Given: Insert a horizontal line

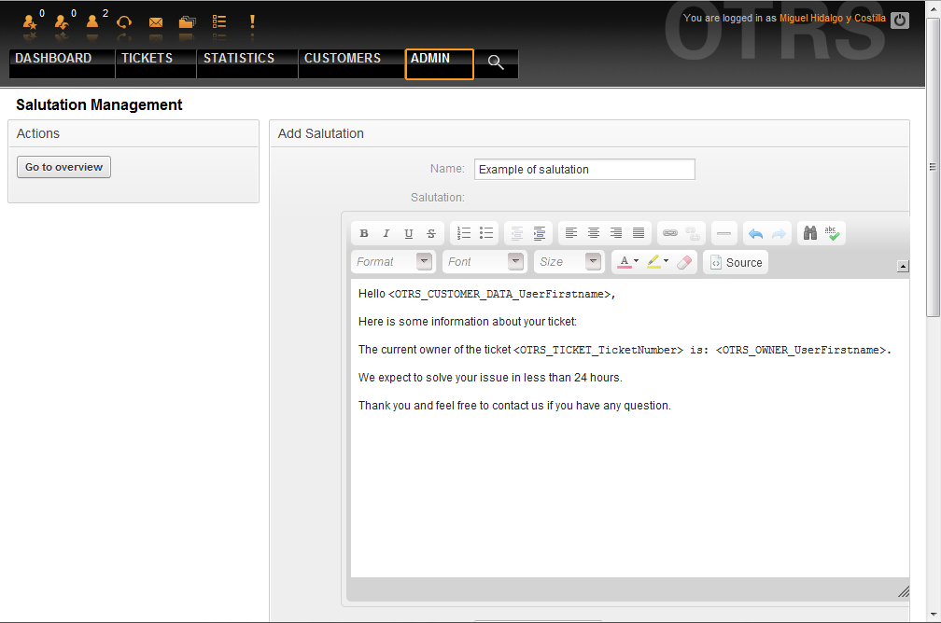Looking at the screenshot, I should pos(723,233).
